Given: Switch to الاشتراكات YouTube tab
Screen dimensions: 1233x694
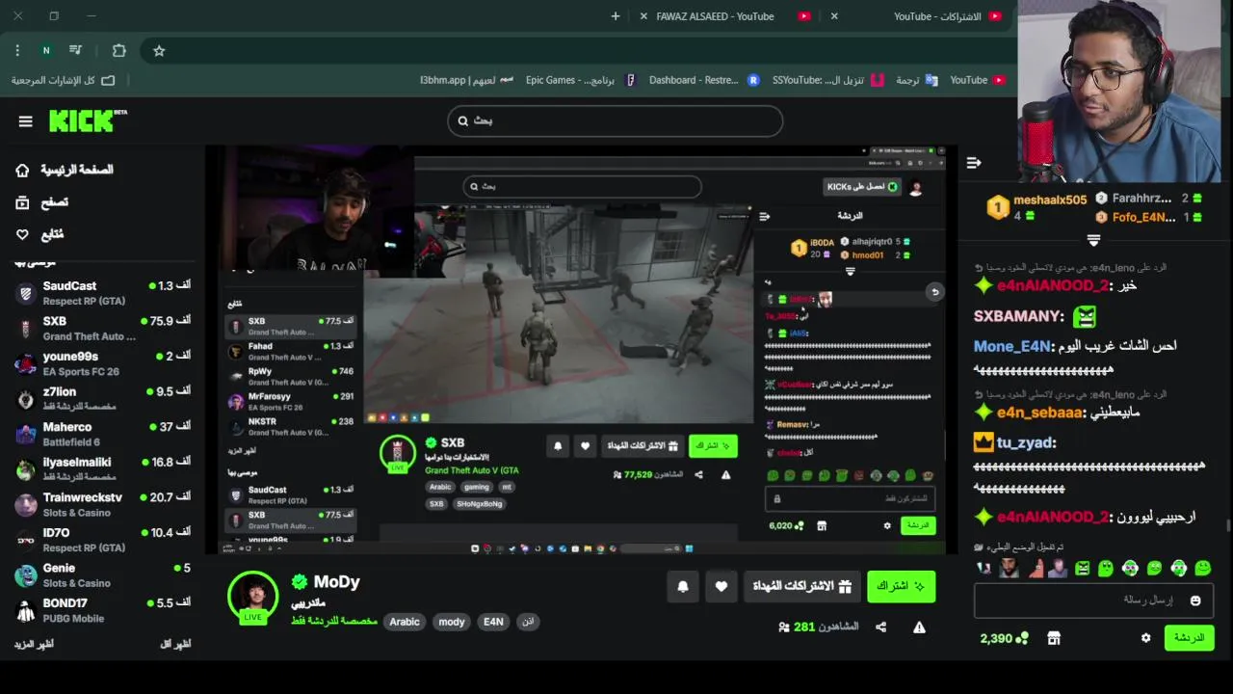Looking at the screenshot, I should [925, 16].
